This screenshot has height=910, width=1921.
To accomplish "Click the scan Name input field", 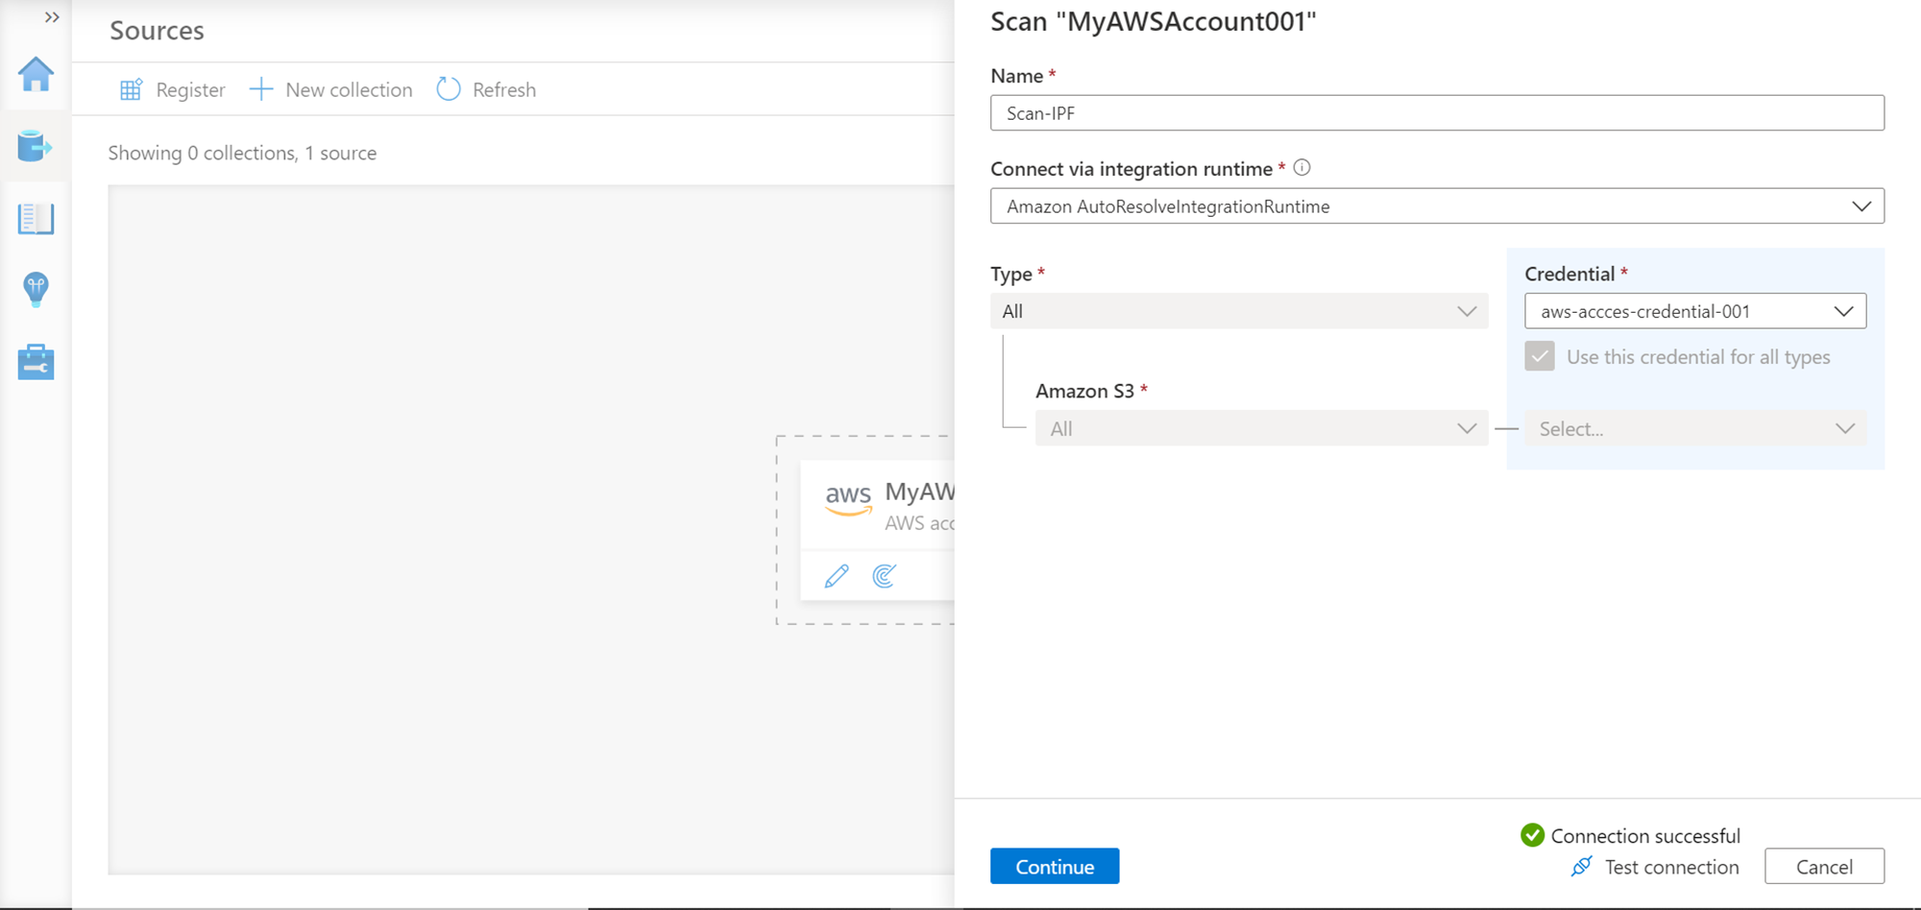I will (1436, 113).
